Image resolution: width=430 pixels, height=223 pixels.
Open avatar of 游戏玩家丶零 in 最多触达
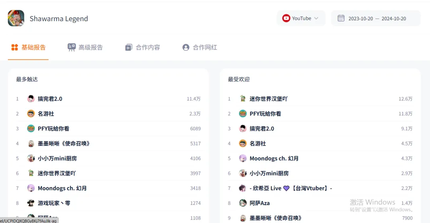[31, 203]
